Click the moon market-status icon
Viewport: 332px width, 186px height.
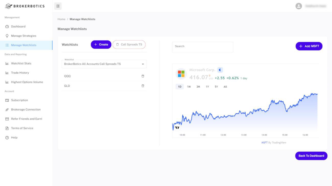[220, 70]
